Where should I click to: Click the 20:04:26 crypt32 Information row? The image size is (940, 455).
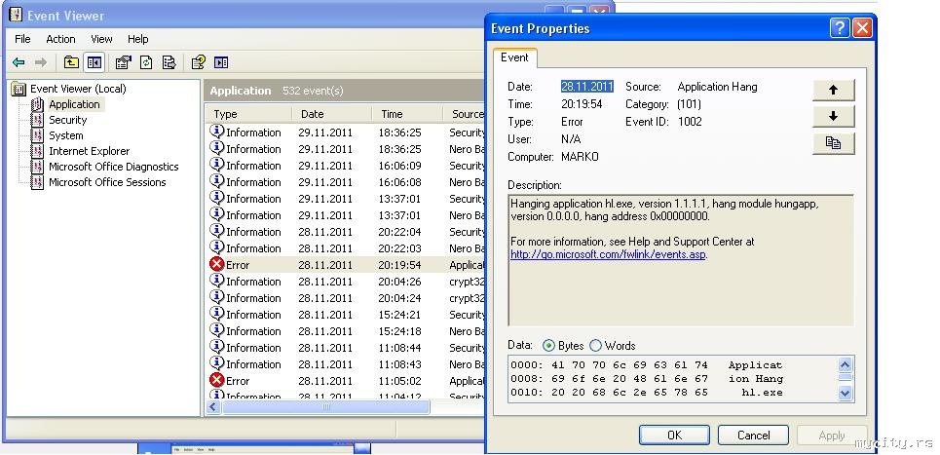346,282
